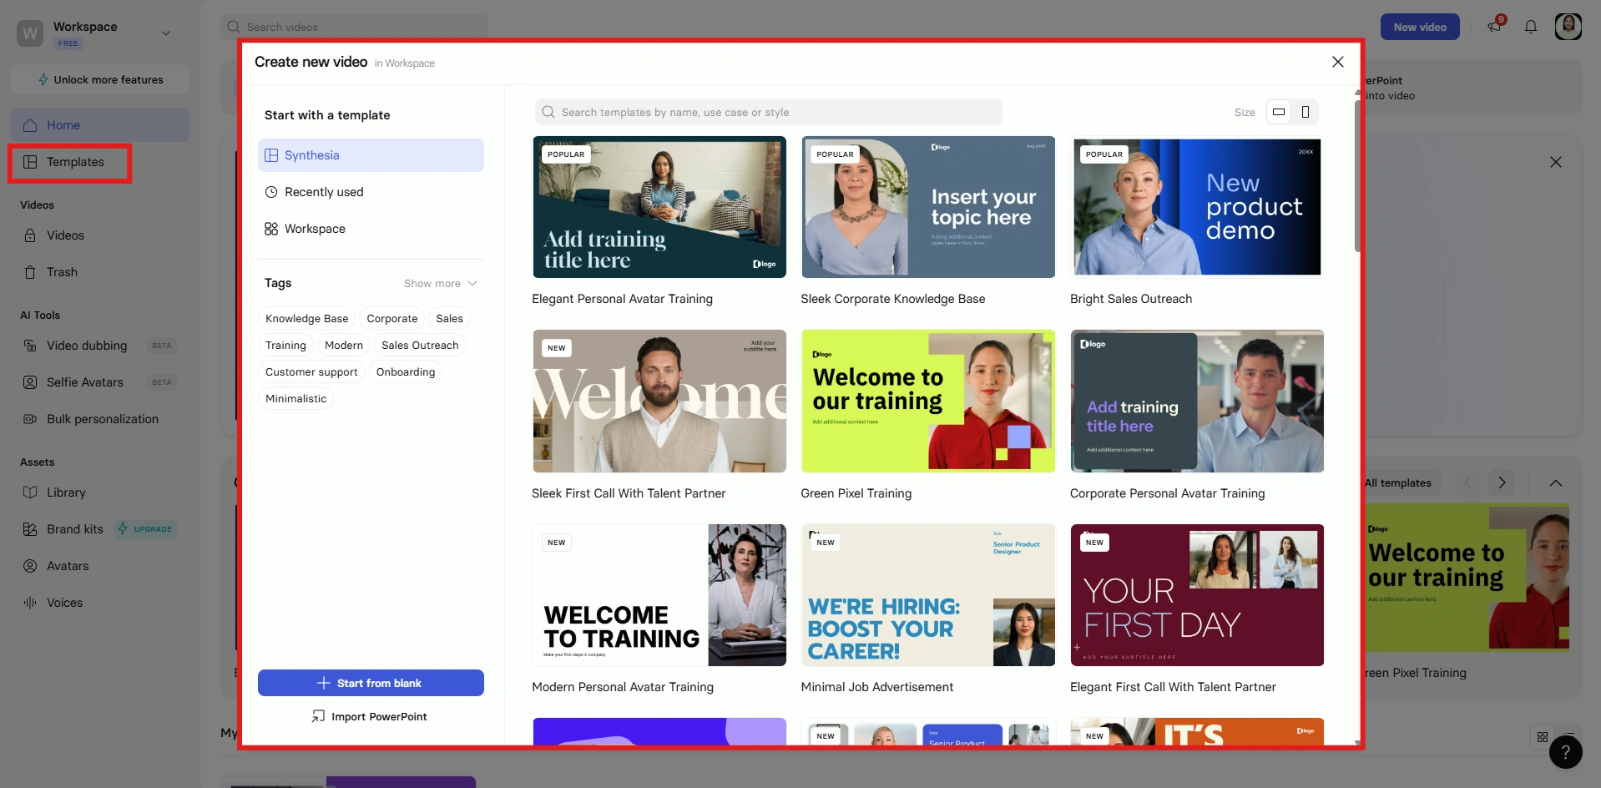Click Start from blank button
This screenshot has width=1601, height=788.
tap(371, 683)
